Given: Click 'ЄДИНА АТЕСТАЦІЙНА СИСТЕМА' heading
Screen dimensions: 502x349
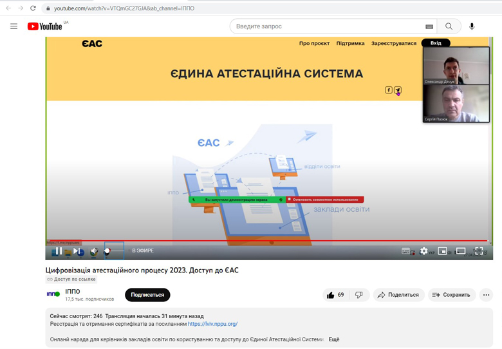Looking at the screenshot, I should tap(266, 73).
